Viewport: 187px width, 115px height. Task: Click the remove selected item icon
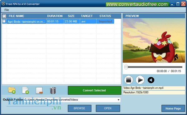click(x=39, y=90)
